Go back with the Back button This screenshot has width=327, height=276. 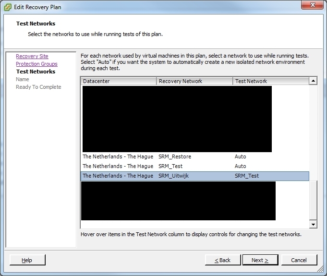click(x=223, y=260)
